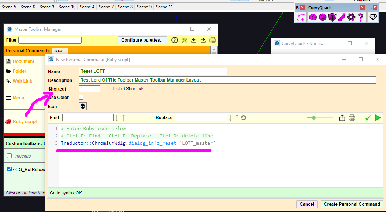
Task: Click the Create Personal Command button
Action: click(352, 204)
